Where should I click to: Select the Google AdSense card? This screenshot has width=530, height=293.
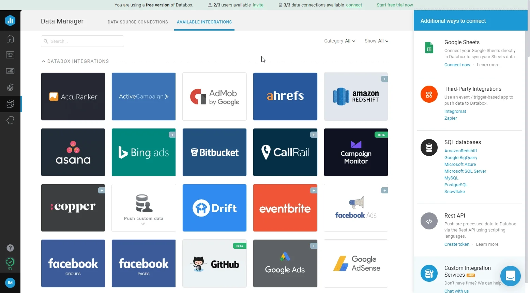tap(356, 263)
